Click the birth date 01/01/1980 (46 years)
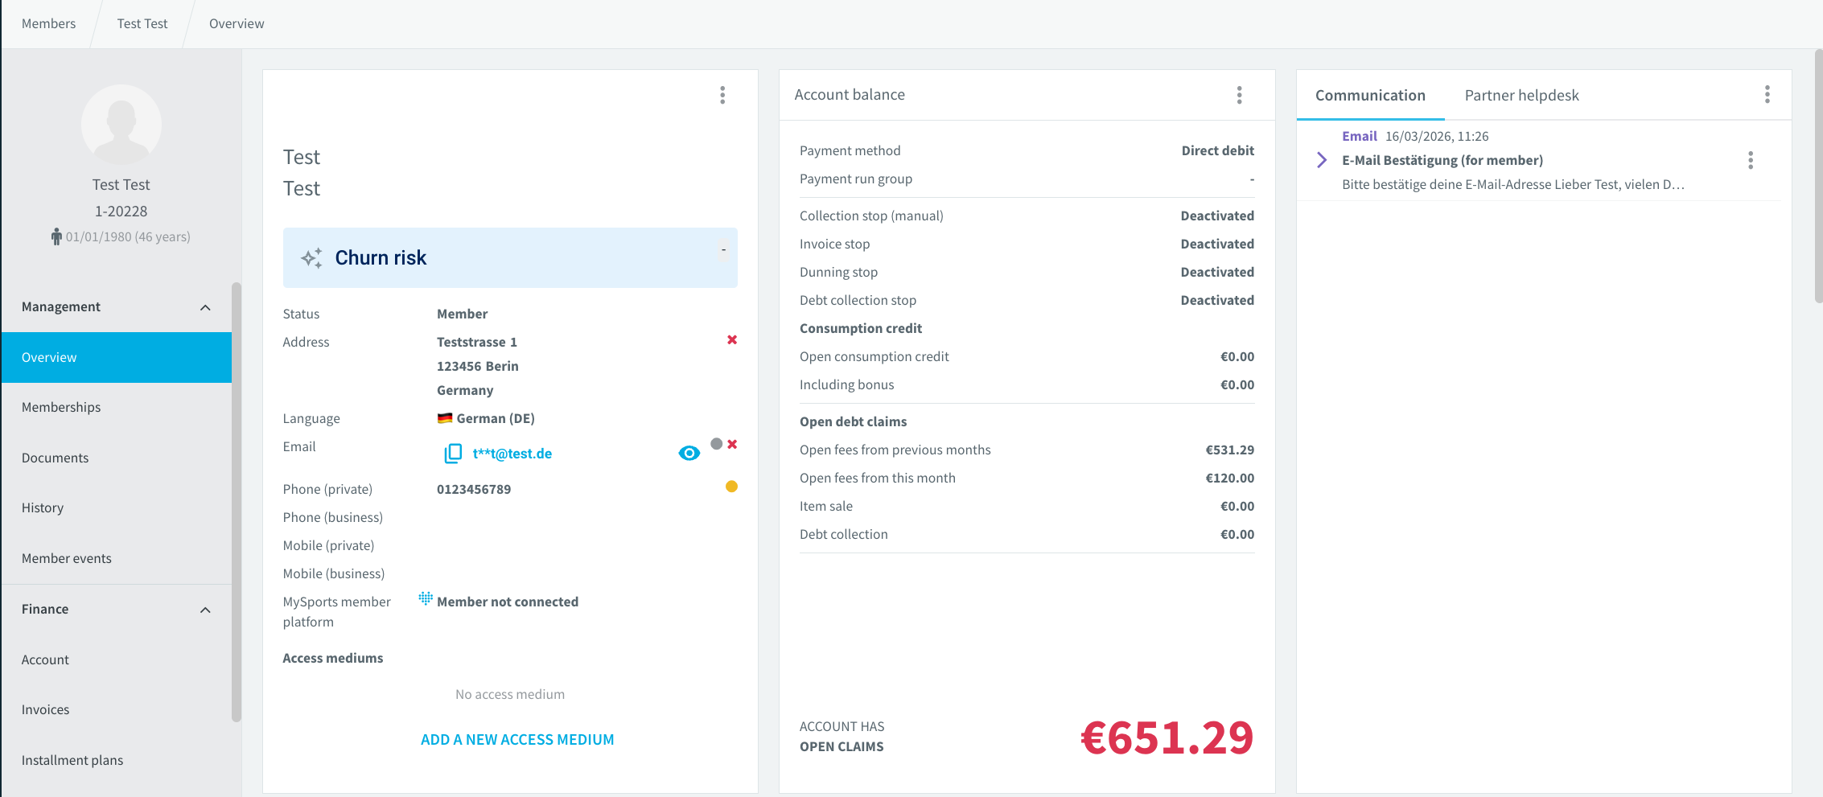This screenshot has width=1823, height=797. (128, 236)
